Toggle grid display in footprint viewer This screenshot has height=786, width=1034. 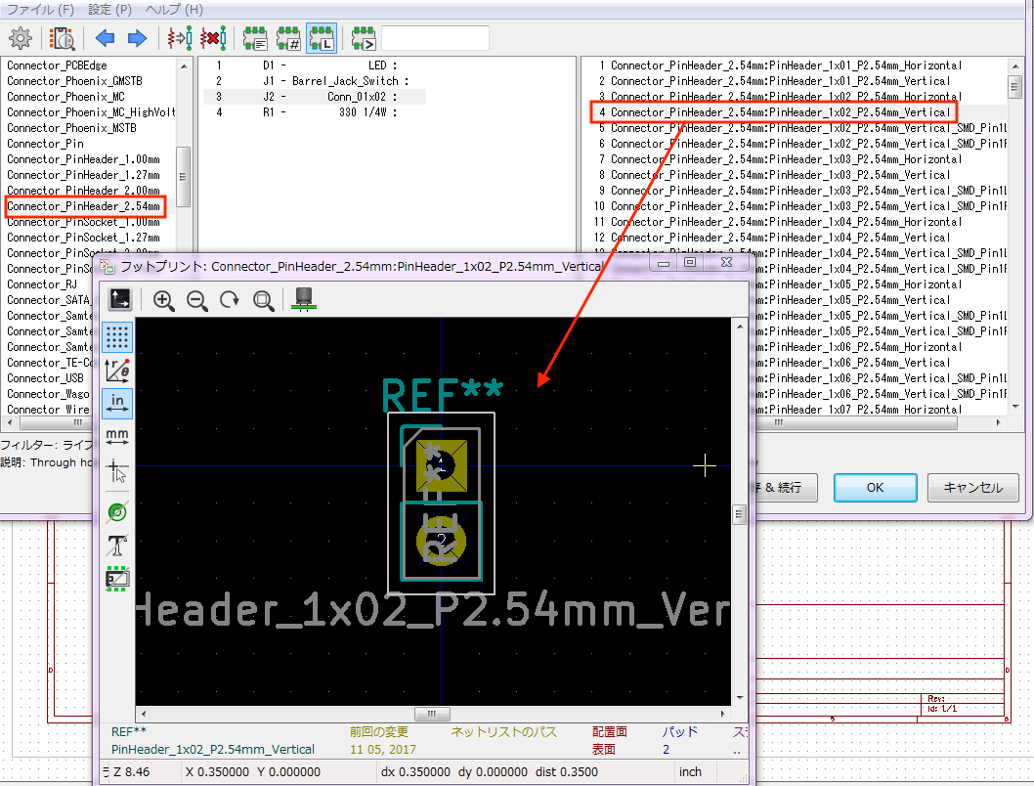(117, 337)
